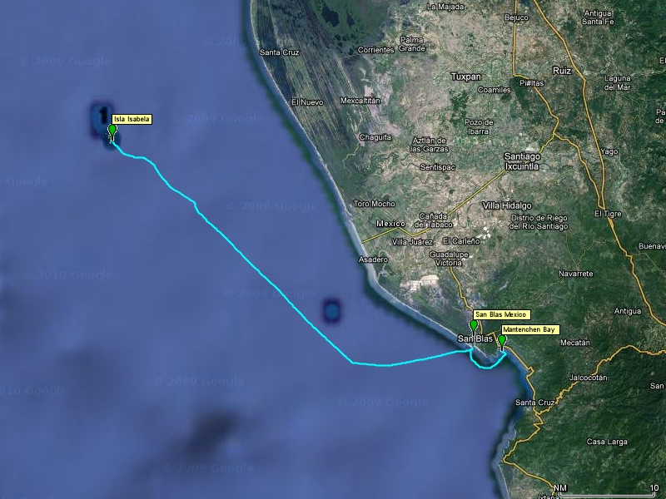Click the Navarrete town label
The width and height of the screenshot is (666, 499).
coord(575,274)
